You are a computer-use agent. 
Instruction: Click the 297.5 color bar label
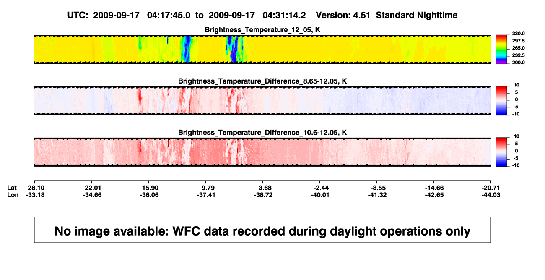click(x=518, y=41)
